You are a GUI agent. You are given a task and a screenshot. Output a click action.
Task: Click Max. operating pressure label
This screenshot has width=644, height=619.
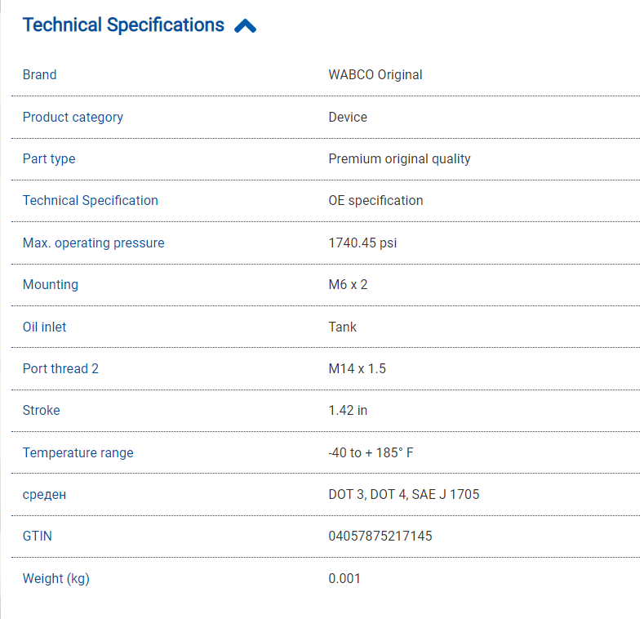(93, 243)
